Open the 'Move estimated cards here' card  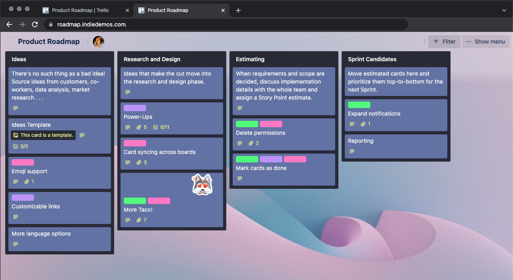point(396,82)
